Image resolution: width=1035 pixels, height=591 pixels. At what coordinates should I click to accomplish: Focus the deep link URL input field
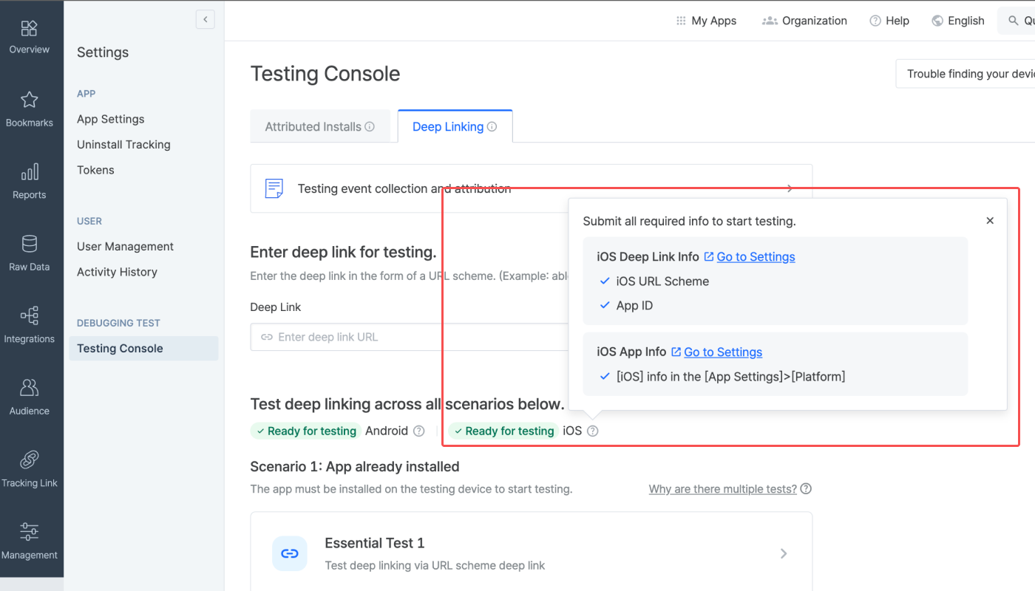[409, 337]
